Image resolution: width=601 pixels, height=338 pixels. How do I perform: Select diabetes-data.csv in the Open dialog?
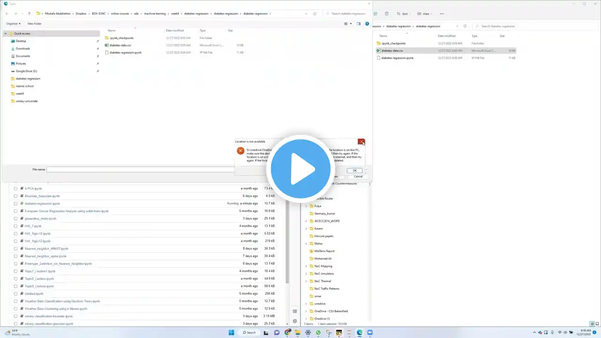[x=120, y=45]
